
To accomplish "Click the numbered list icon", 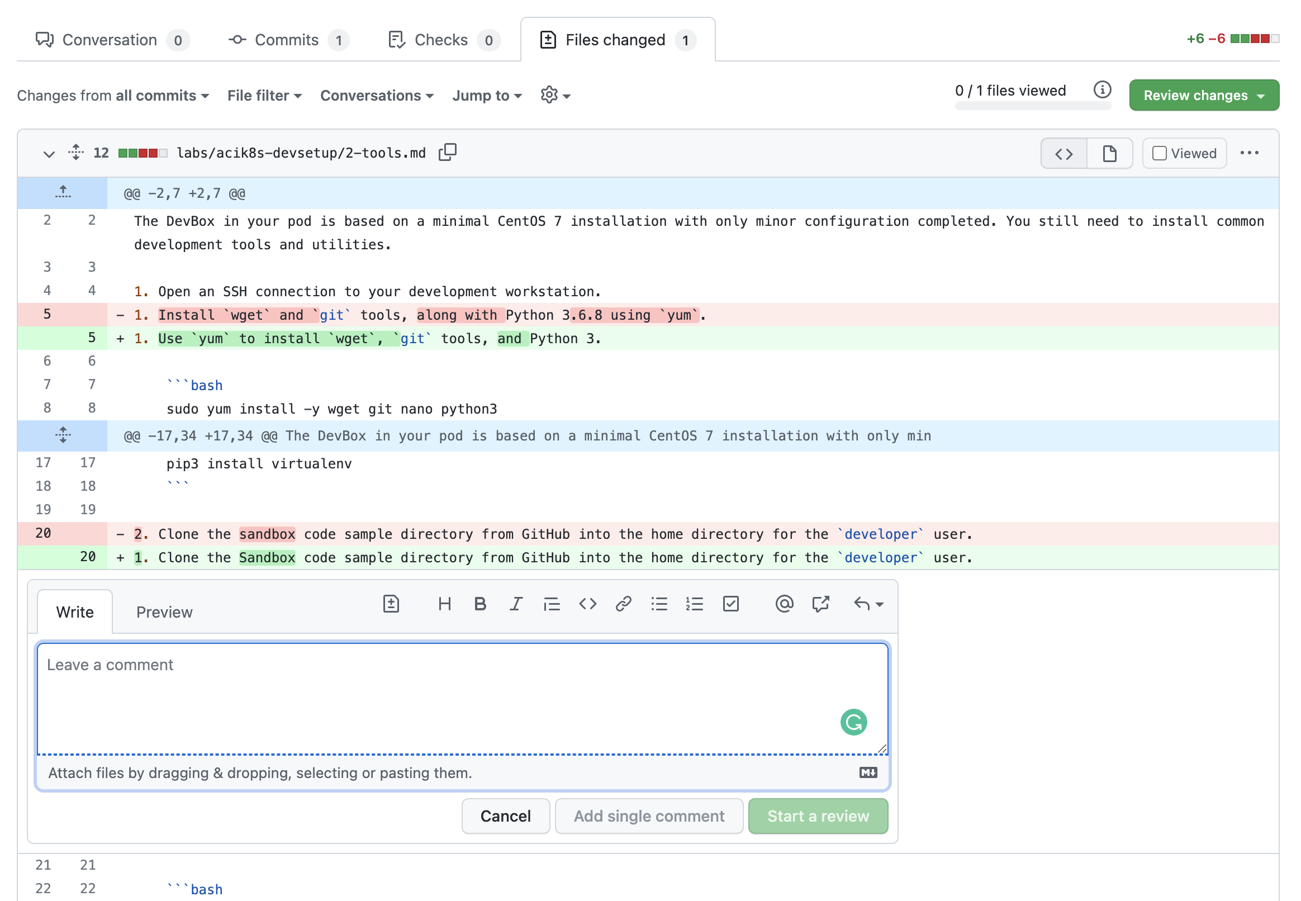I will coord(695,604).
